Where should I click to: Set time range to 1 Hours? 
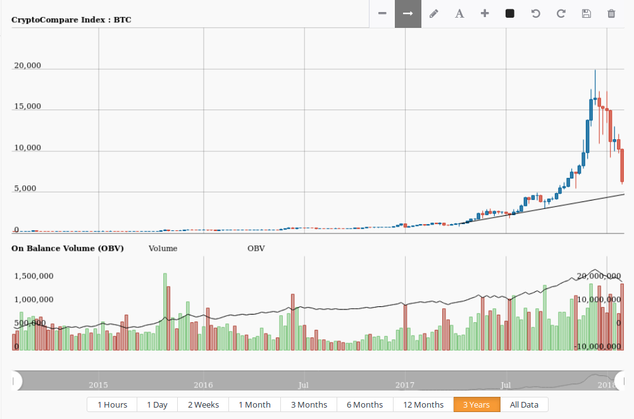point(112,404)
